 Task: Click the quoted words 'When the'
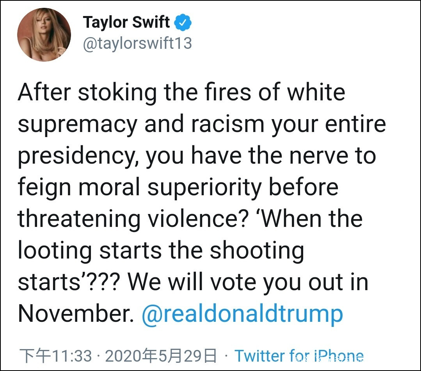coord(311,219)
